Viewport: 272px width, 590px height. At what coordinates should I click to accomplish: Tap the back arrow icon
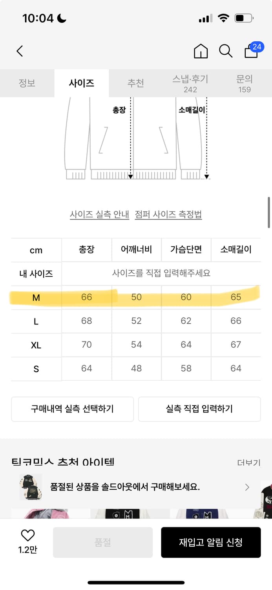coord(20,51)
